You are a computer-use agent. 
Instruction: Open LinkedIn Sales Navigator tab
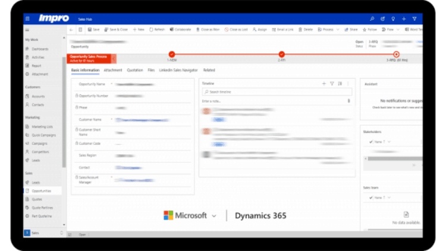pos(178,70)
